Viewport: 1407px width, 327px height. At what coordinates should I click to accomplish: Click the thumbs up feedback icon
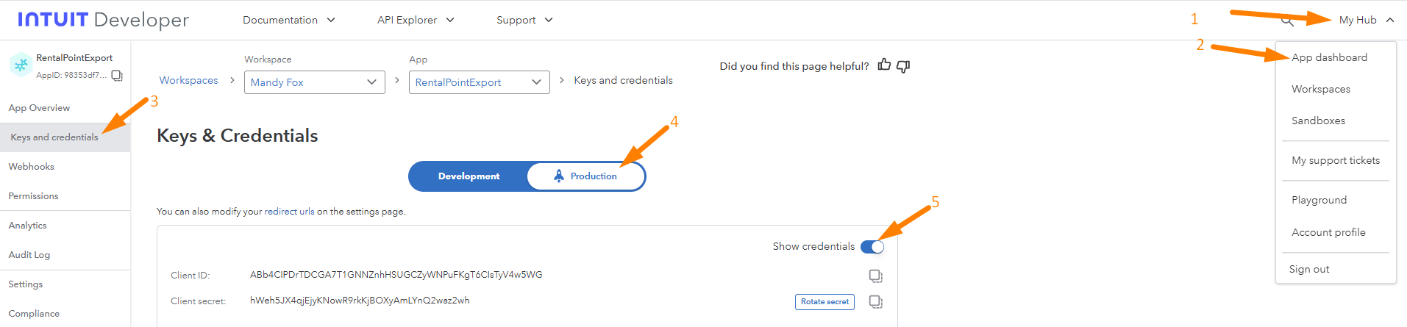click(x=884, y=65)
